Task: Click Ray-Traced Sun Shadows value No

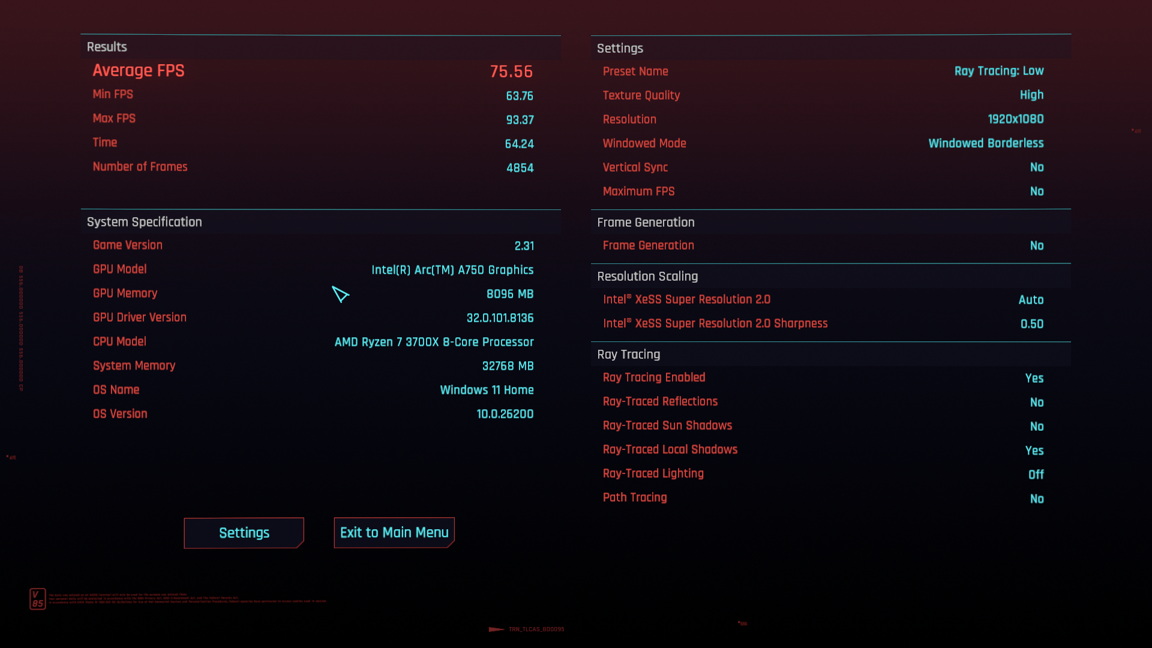Action: pyautogui.click(x=1037, y=427)
